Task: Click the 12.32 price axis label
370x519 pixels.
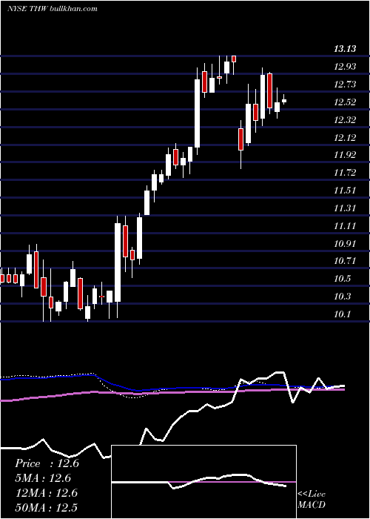Action: click(345, 120)
